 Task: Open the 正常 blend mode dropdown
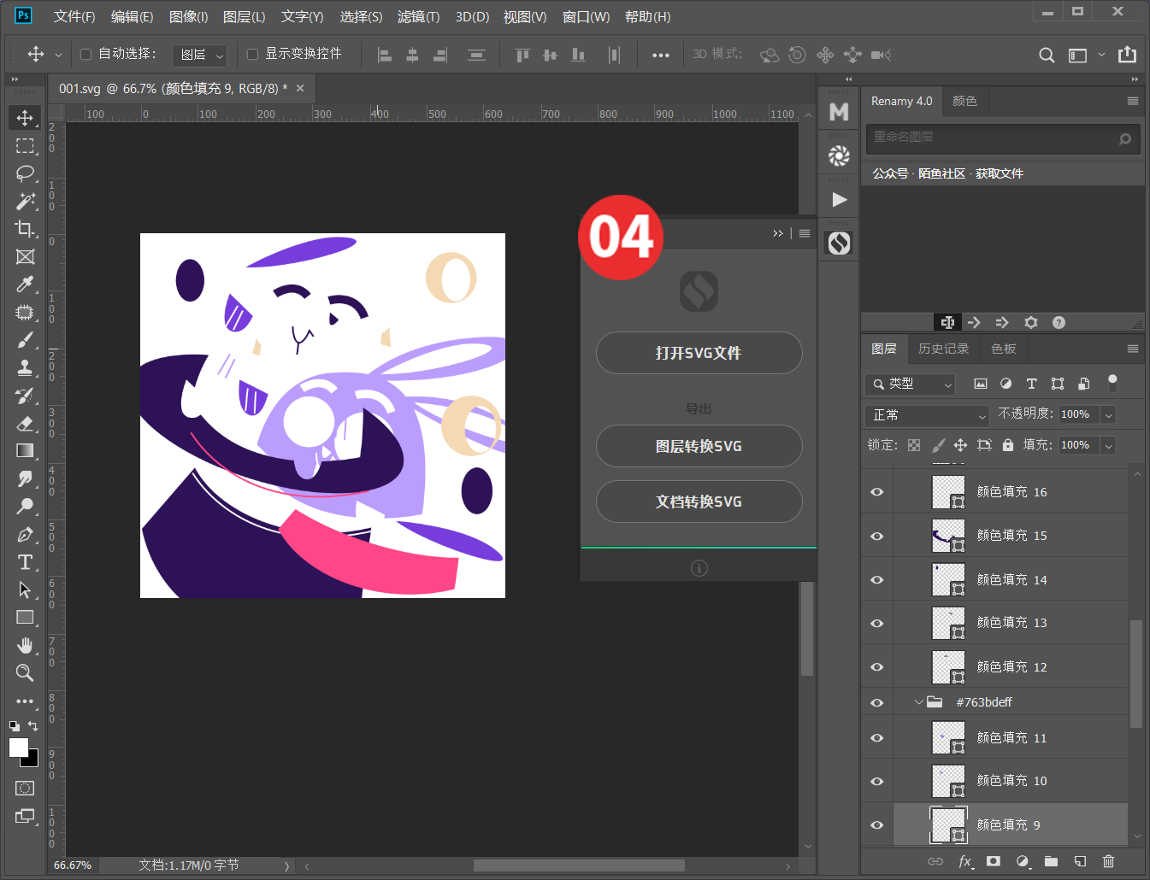coord(927,415)
